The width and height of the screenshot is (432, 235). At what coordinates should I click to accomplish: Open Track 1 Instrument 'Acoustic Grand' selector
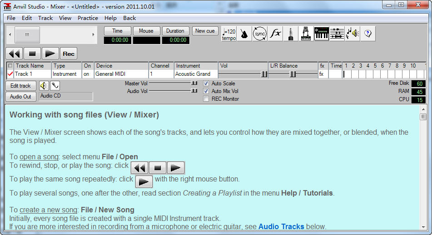[x=196, y=74]
